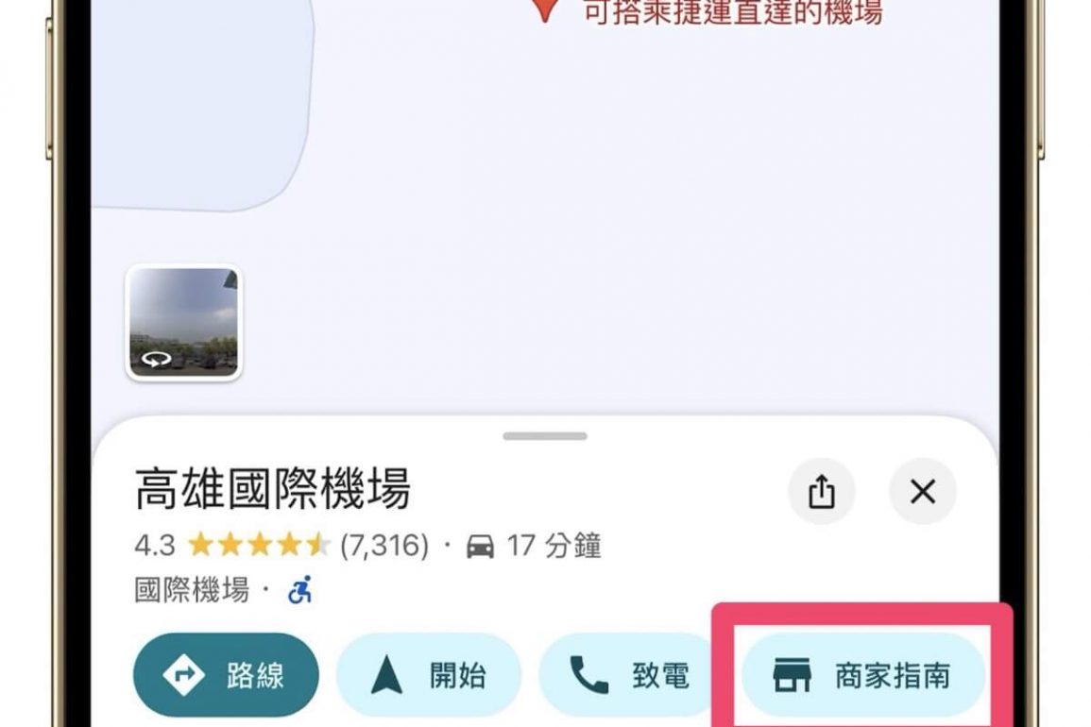The image size is (1091, 727).
Task: Select the 國際機場 category label
Action: (192, 590)
